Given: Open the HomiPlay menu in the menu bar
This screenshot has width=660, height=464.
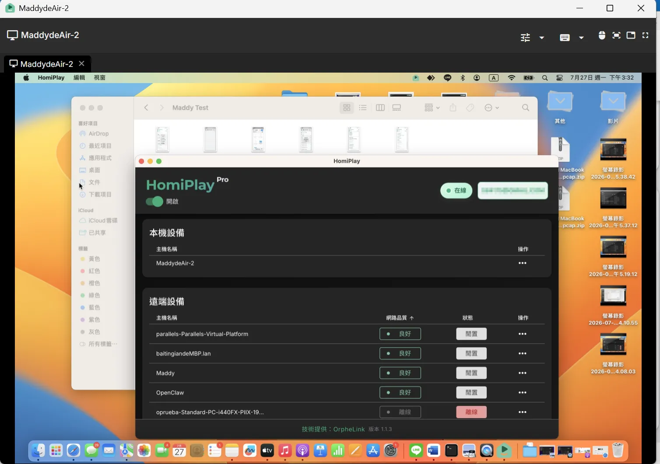Looking at the screenshot, I should click(x=51, y=78).
